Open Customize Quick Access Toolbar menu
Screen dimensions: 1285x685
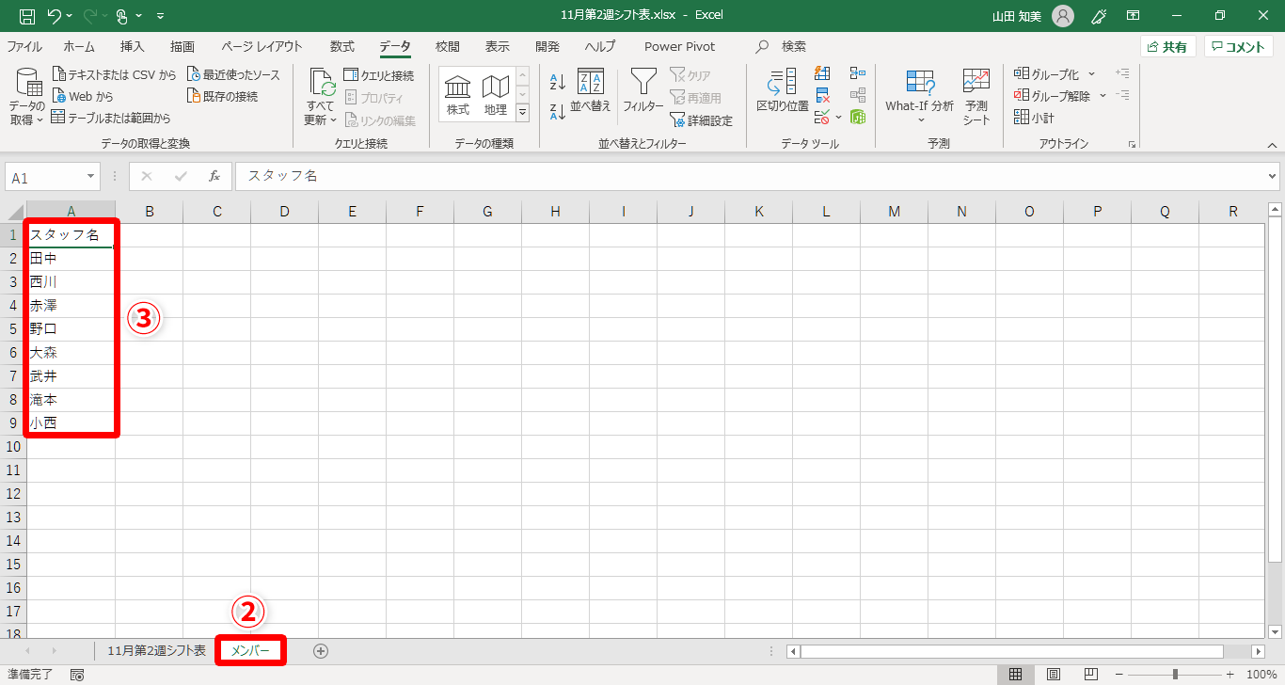coord(160,16)
